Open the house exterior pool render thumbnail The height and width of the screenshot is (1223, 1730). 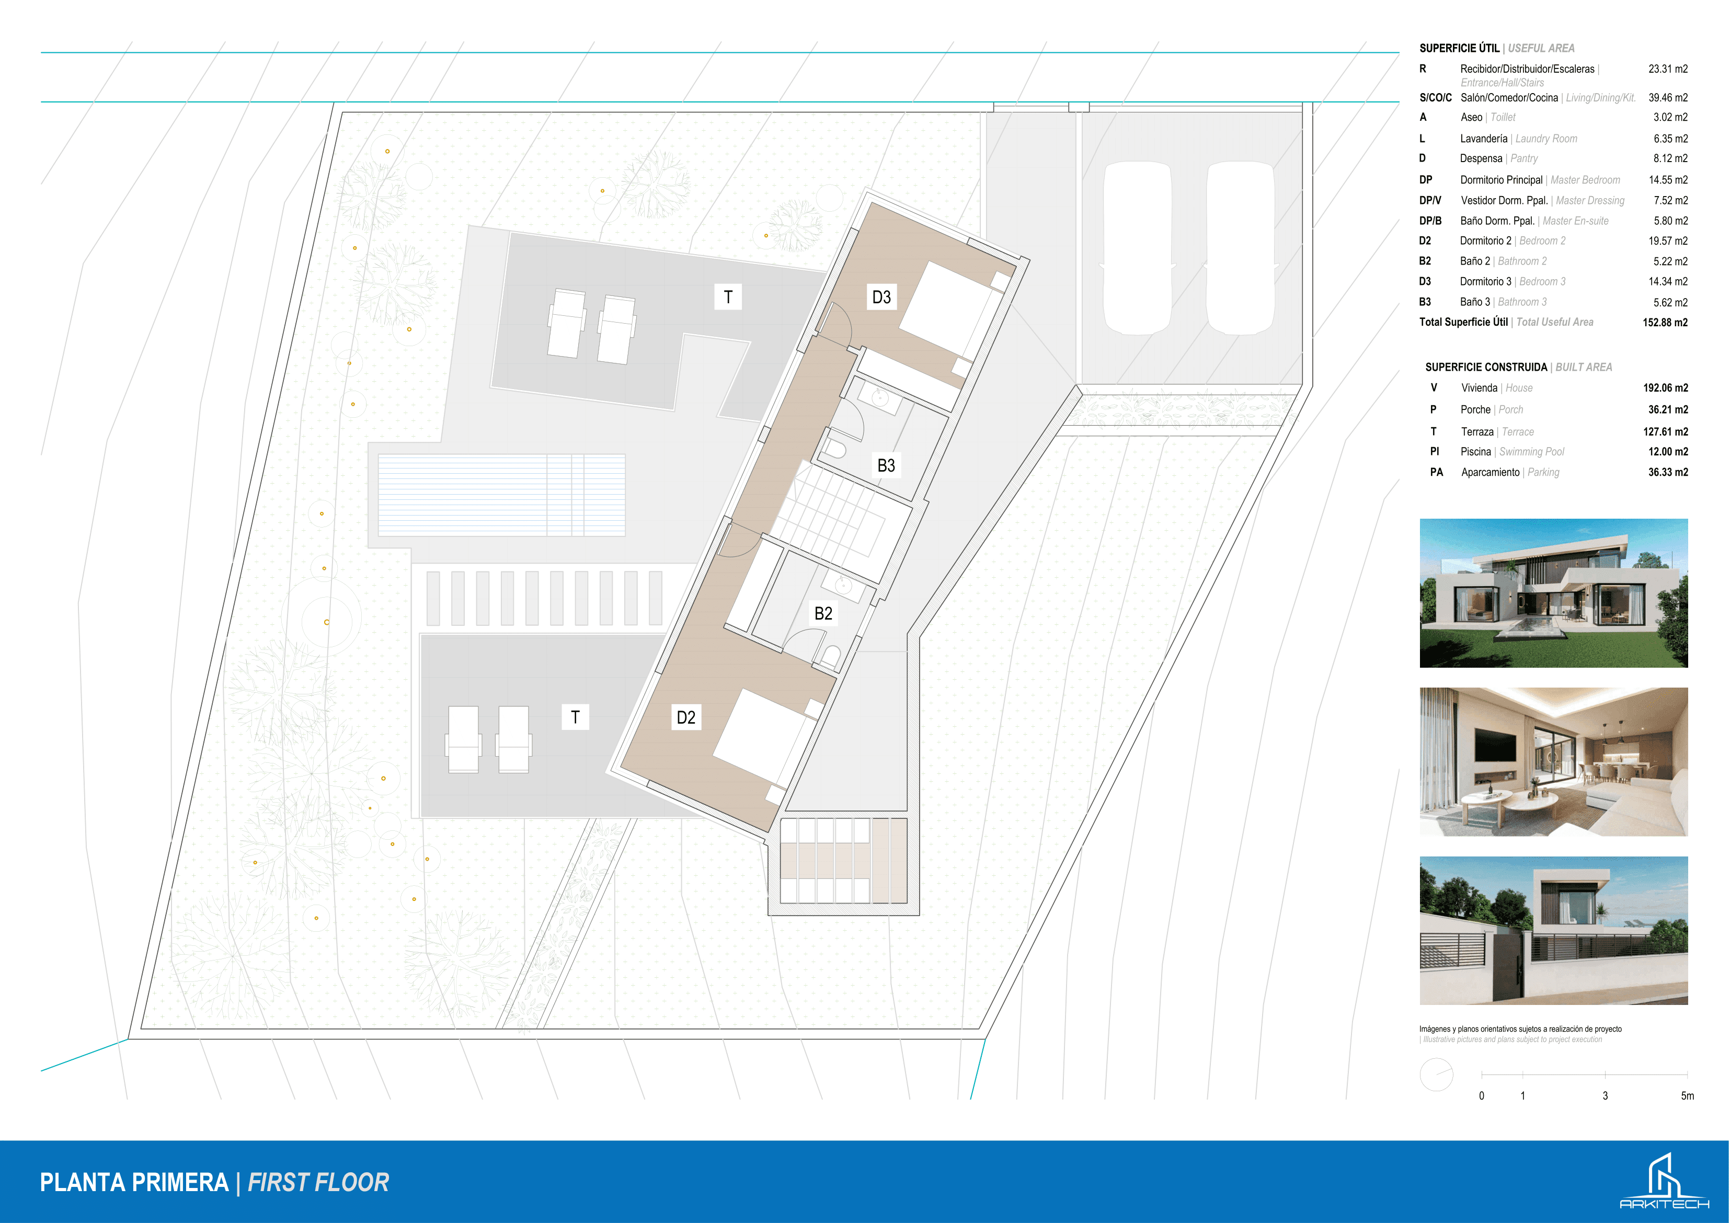click(1553, 593)
